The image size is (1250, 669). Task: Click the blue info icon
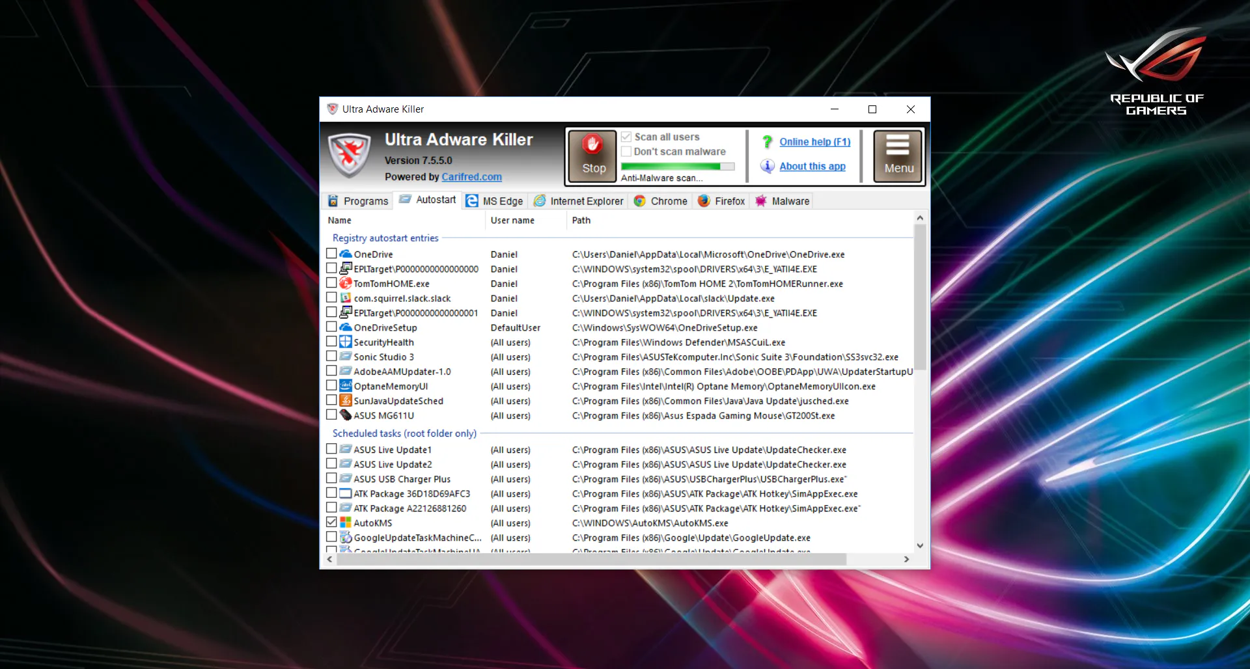pos(768,167)
